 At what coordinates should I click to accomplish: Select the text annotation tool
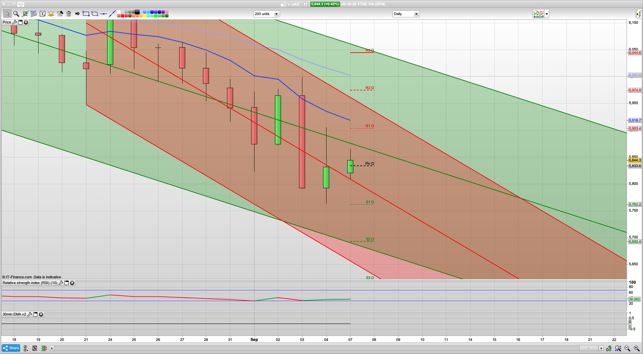pos(43,14)
